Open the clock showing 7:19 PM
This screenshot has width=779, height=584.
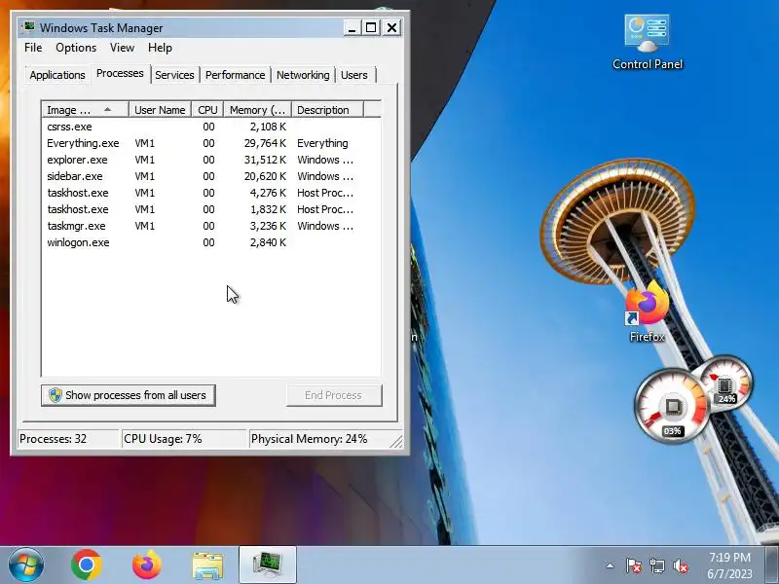tap(729, 566)
